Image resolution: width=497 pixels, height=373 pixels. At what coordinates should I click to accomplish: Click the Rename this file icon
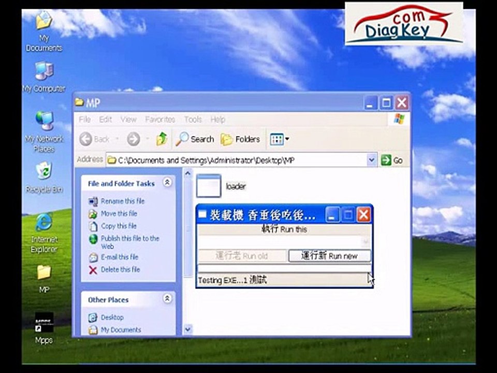(x=93, y=201)
